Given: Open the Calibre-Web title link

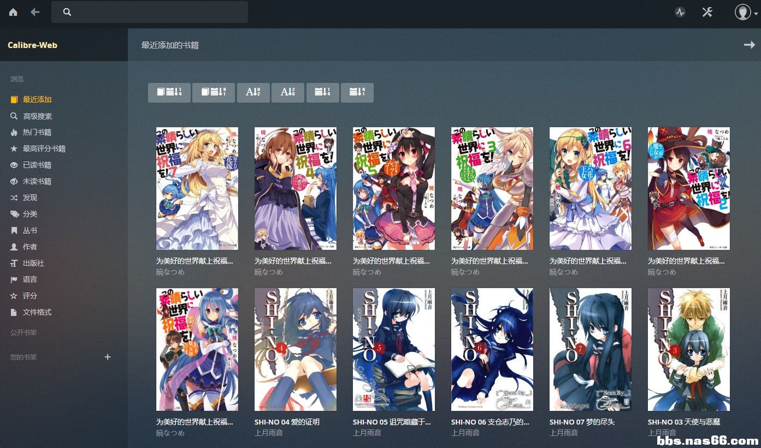Looking at the screenshot, I should coord(32,45).
